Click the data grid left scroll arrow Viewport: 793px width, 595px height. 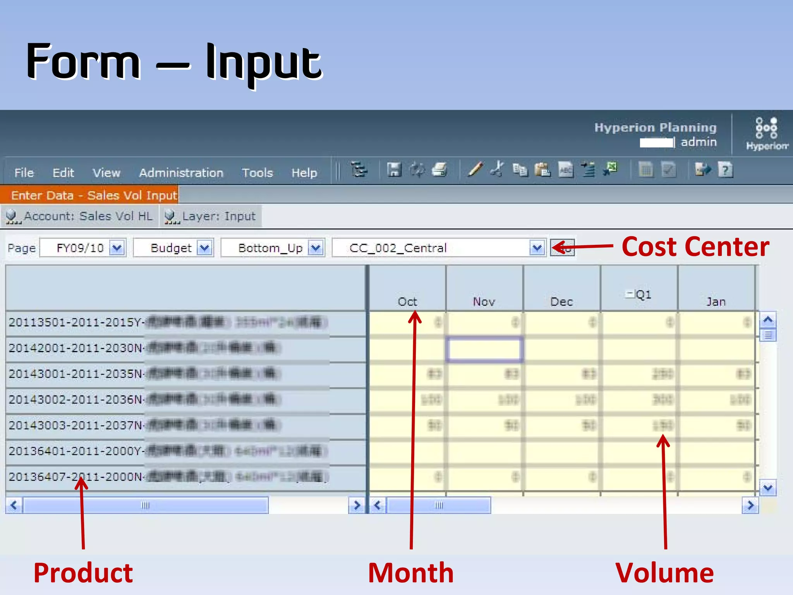(378, 505)
